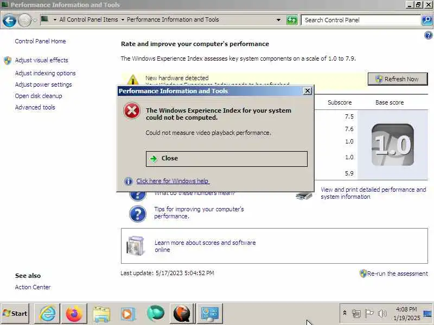The image size is (434, 325).
Task: Click question icon beside Tips for improving
Action: [x=138, y=213]
